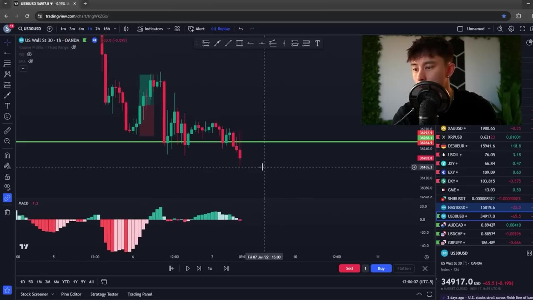Image resolution: width=533 pixels, height=300 pixels.
Task: Click the replay play button
Action: click(187, 268)
